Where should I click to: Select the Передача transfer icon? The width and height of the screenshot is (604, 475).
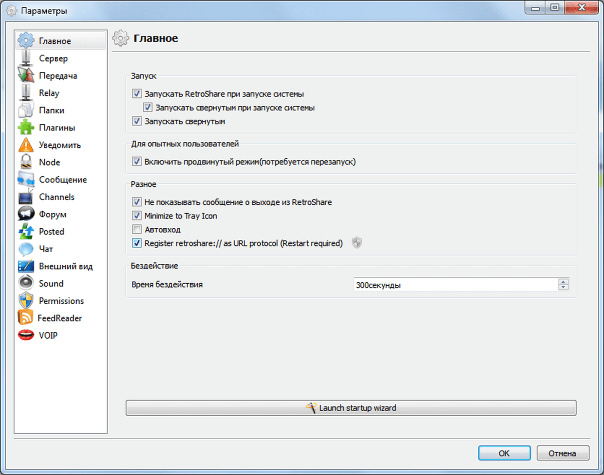26,75
